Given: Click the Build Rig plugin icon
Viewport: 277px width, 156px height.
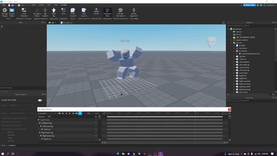Looking at the screenshot, I should (x=54, y=12).
